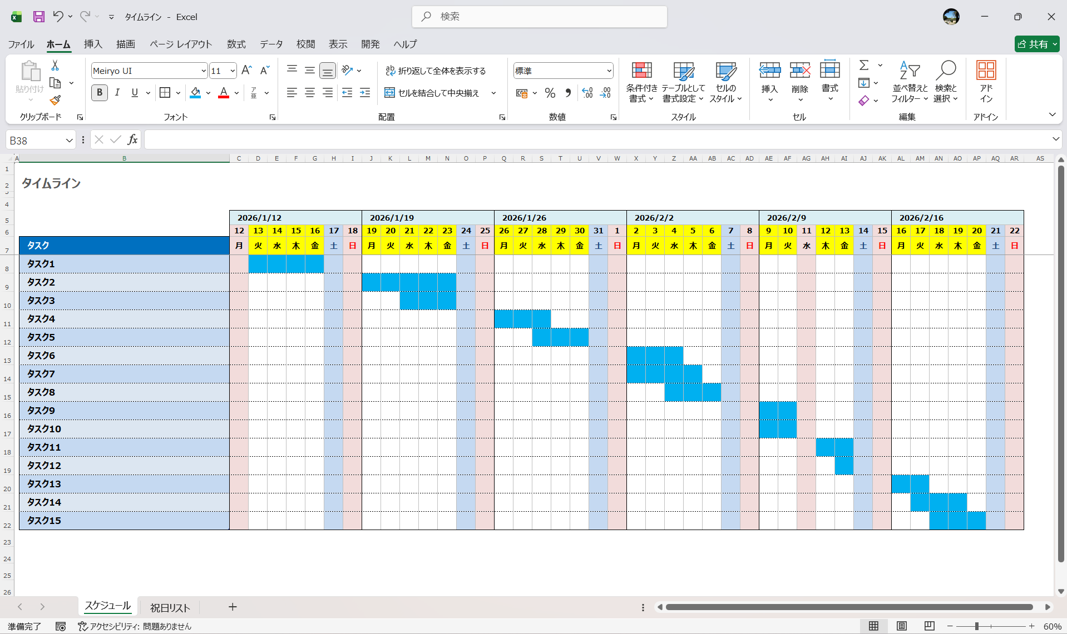Toggle bold formatting

pos(100,93)
